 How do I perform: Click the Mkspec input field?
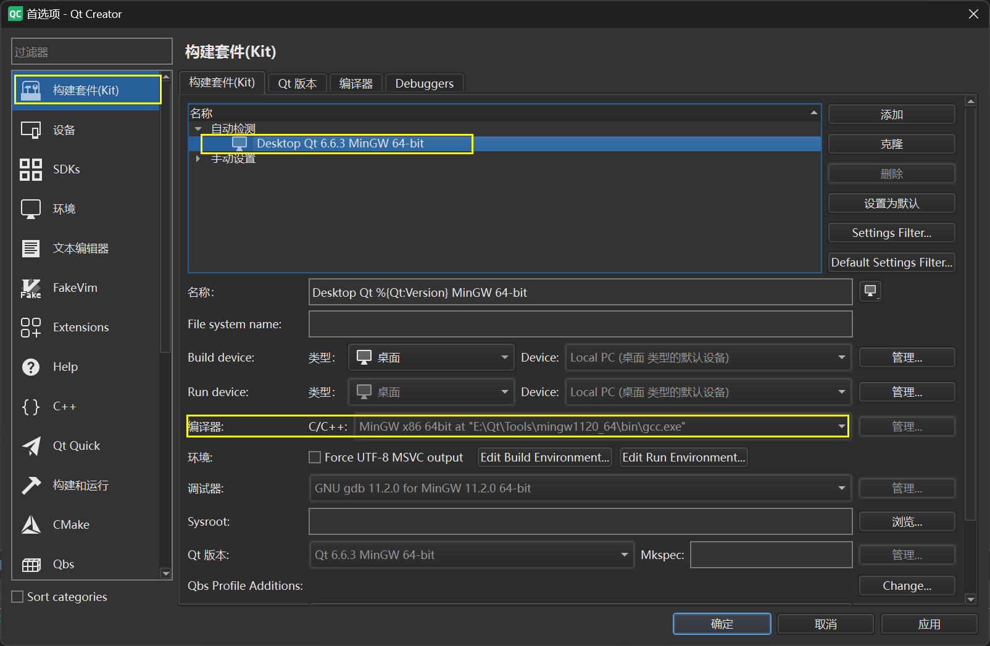(772, 555)
